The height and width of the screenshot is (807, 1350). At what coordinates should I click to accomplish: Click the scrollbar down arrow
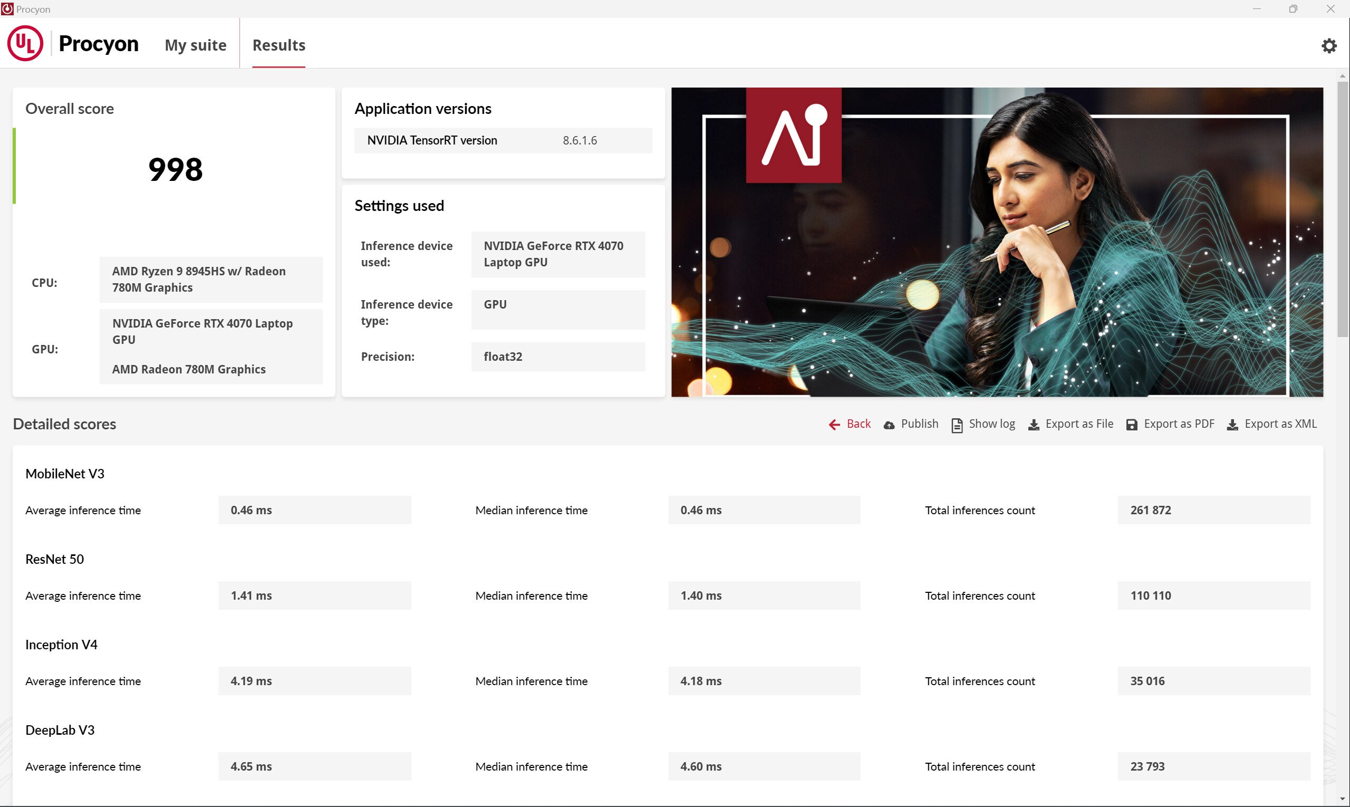pos(1343,799)
